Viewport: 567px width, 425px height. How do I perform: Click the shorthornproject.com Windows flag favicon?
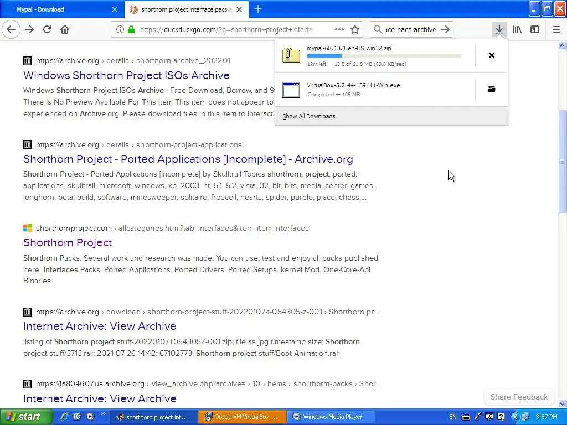click(x=28, y=228)
